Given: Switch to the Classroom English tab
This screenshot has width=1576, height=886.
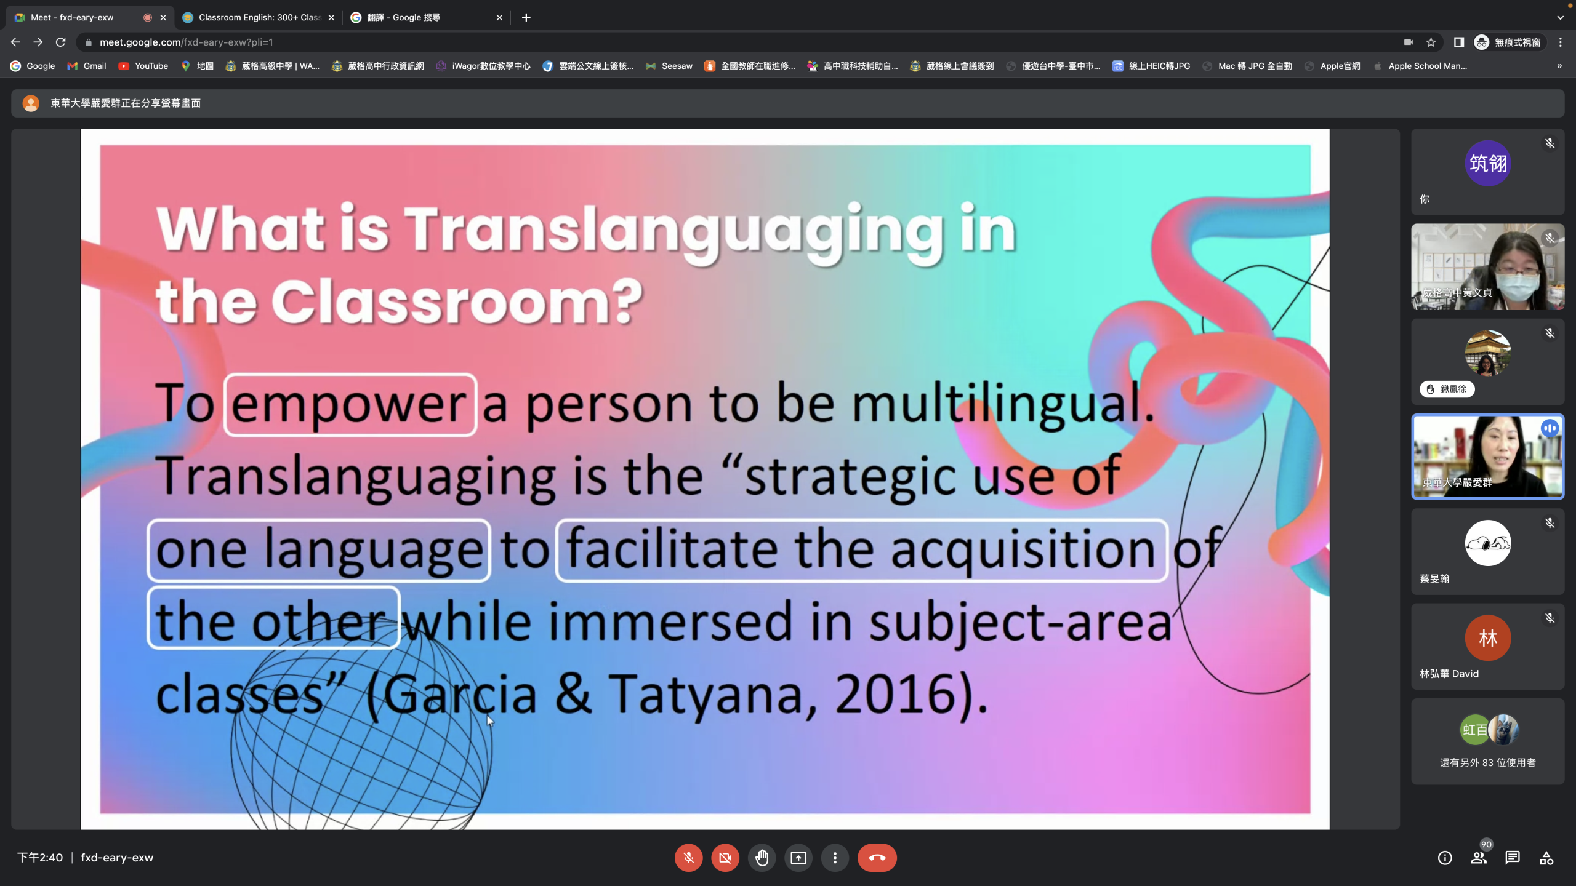Looking at the screenshot, I should coord(259,17).
